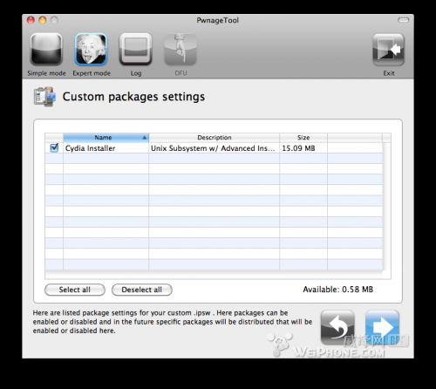Click Custom packages settings header icon
The height and width of the screenshot is (389, 436).
44,97
